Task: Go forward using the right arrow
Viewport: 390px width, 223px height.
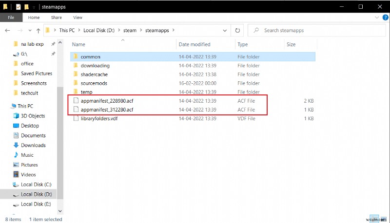Action: pos(20,30)
